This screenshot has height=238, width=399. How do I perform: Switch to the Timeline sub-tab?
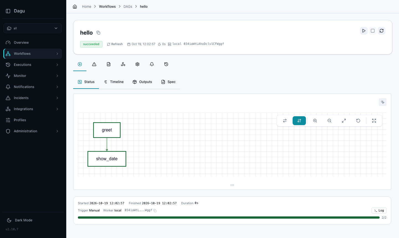click(114, 82)
